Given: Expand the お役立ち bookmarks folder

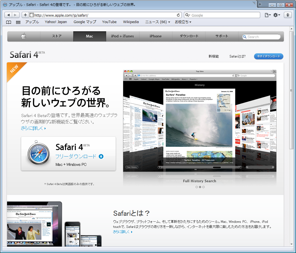Looking at the screenshot, I should tap(183, 22).
